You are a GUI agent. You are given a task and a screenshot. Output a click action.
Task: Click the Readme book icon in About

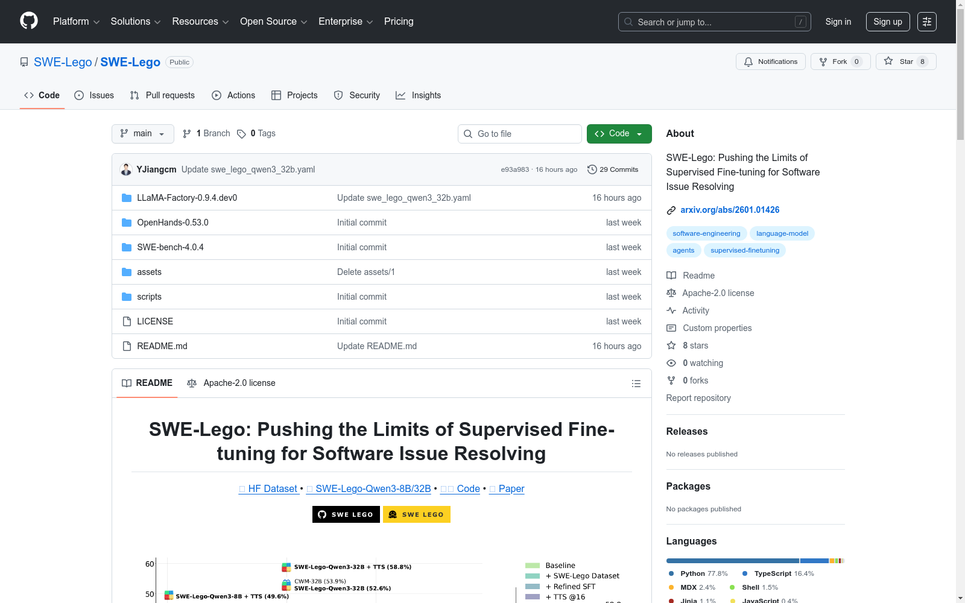[671, 276]
